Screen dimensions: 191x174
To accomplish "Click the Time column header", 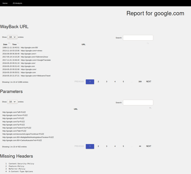I will (x=14, y=44).
